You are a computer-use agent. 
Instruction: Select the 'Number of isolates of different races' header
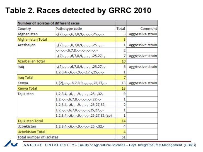(49, 23)
